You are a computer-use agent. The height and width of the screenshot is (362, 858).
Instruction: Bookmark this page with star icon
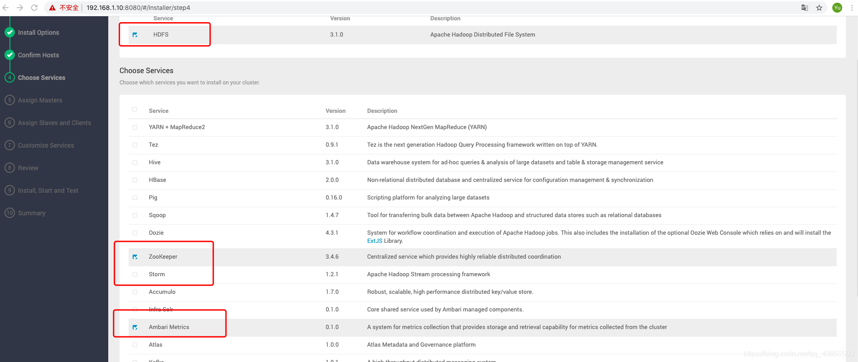819,8
